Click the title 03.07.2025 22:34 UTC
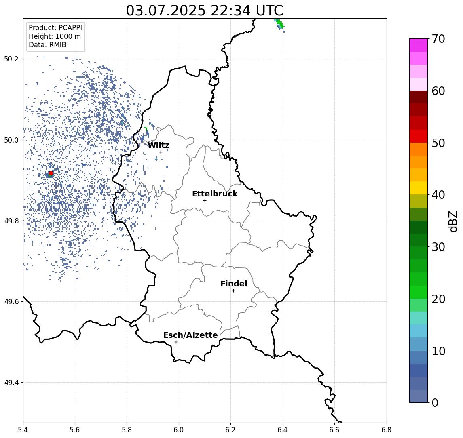 [205, 11]
